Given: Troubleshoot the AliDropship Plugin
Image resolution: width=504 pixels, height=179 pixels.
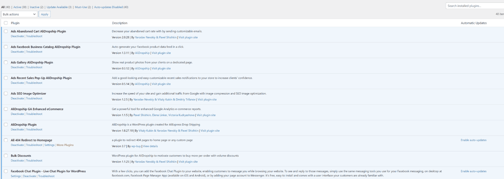Looking at the screenshot, I should pyautogui.click(x=34, y=130).
